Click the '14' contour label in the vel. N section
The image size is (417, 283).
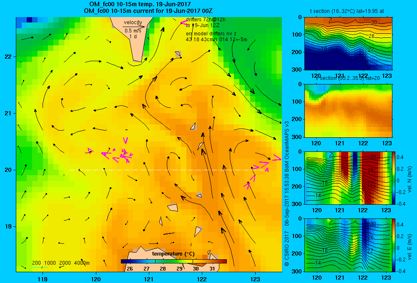pos(318,196)
